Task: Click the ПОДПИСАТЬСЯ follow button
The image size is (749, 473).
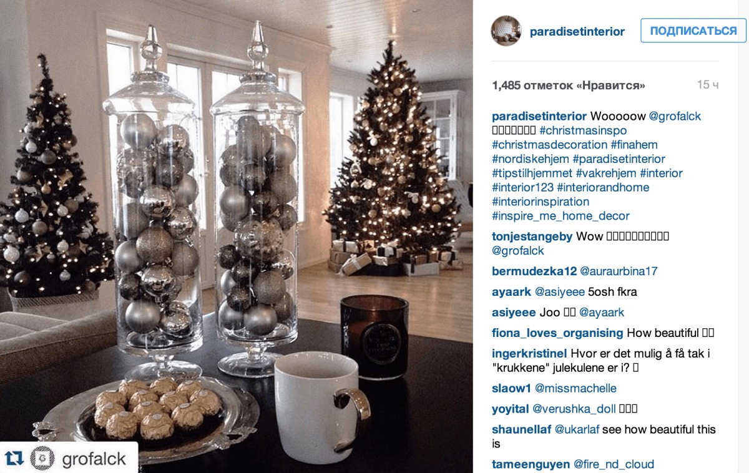Action: [693, 31]
